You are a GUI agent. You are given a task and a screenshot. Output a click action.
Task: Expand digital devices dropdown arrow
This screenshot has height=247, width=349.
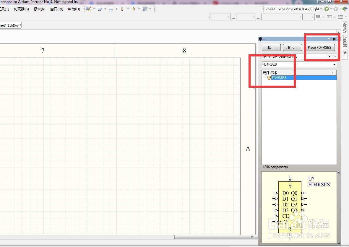pyautogui.click(x=128, y=9)
